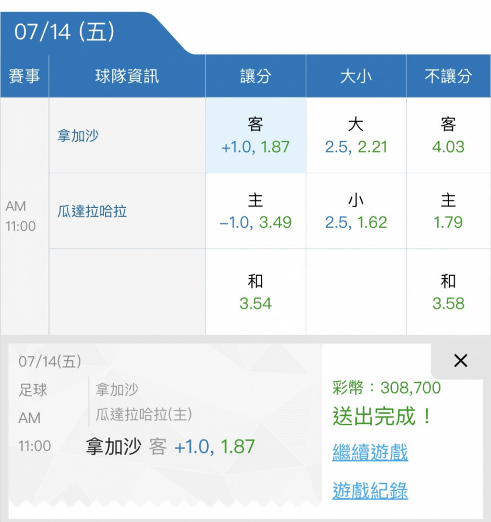The height and width of the screenshot is (522, 491).
Task: Choose 主 1.79 moneyline odds
Action: (x=448, y=211)
